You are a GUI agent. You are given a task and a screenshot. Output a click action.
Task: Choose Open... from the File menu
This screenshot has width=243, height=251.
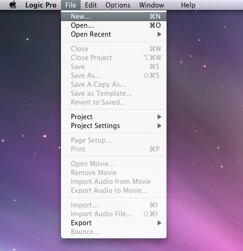point(114,25)
